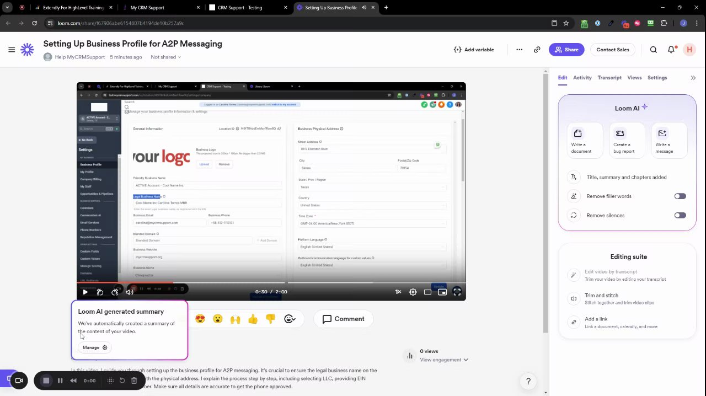Pause recording in the recorder bar
Viewport: 706px width, 396px height.
[x=60, y=381]
